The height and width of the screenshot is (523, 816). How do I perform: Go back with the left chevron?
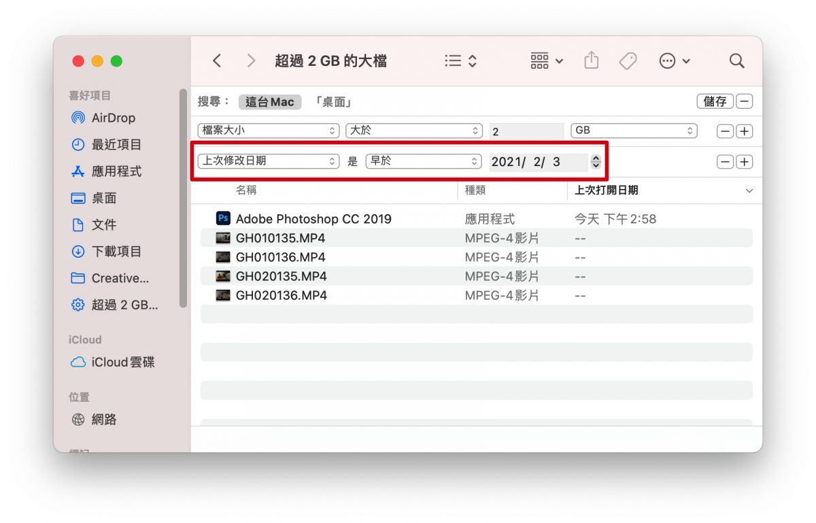tap(217, 61)
